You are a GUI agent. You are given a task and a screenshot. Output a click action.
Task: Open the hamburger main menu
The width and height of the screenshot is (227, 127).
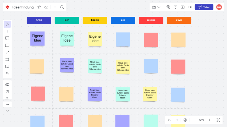pos(55,7)
